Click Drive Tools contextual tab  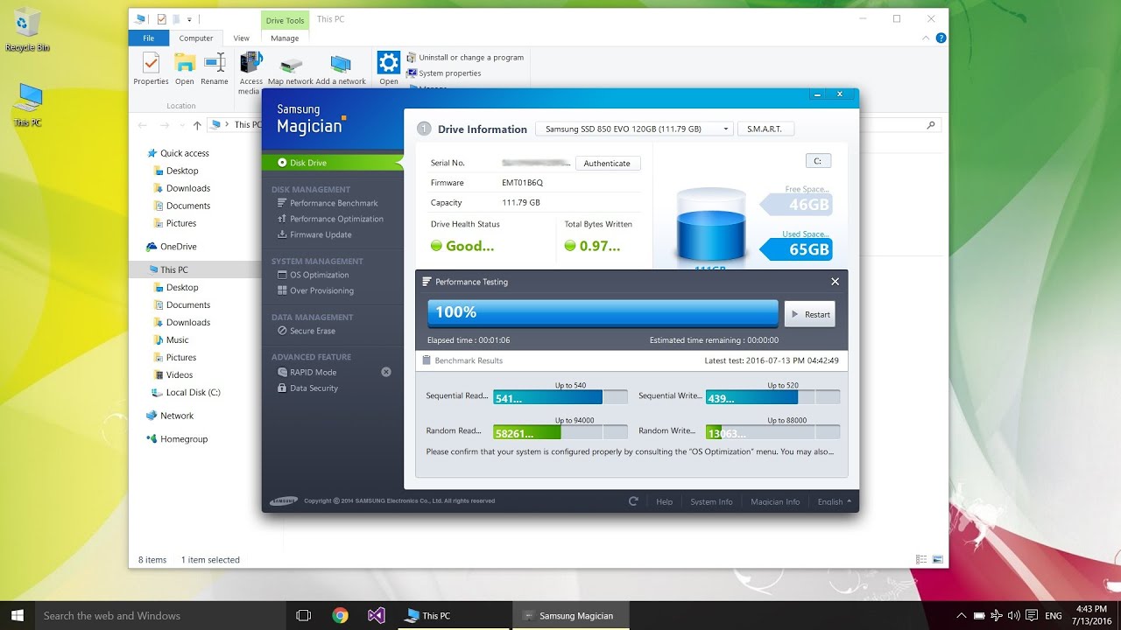pos(285,20)
